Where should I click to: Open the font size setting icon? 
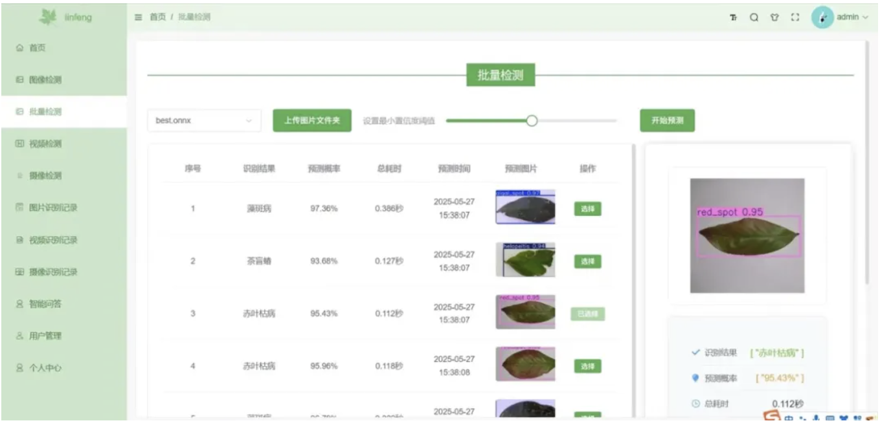click(734, 17)
